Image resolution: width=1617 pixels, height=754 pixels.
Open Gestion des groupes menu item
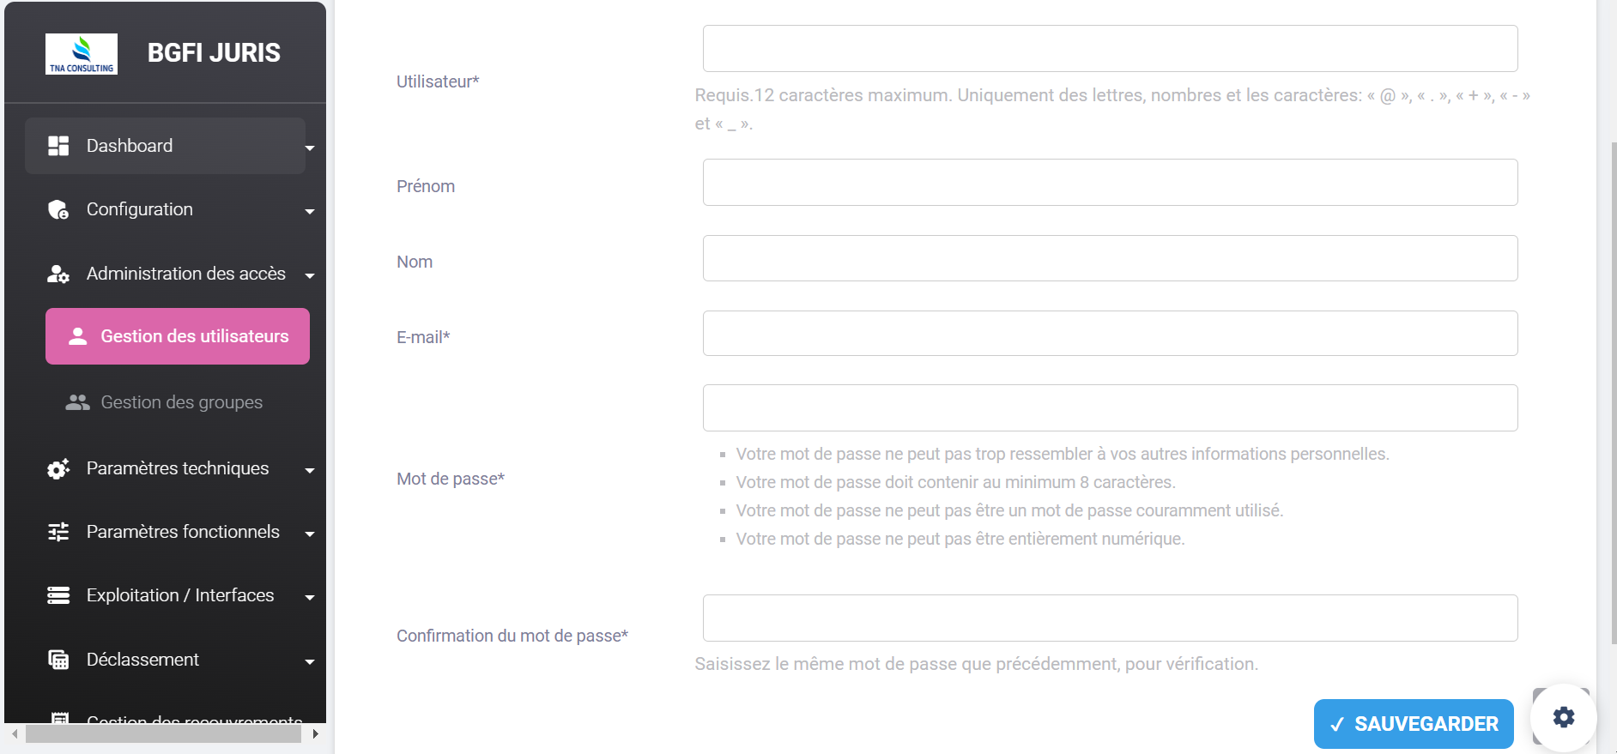click(x=182, y=402)
